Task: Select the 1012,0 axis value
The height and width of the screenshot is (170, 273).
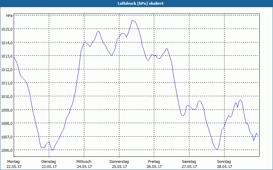Action: coord(7,70)
